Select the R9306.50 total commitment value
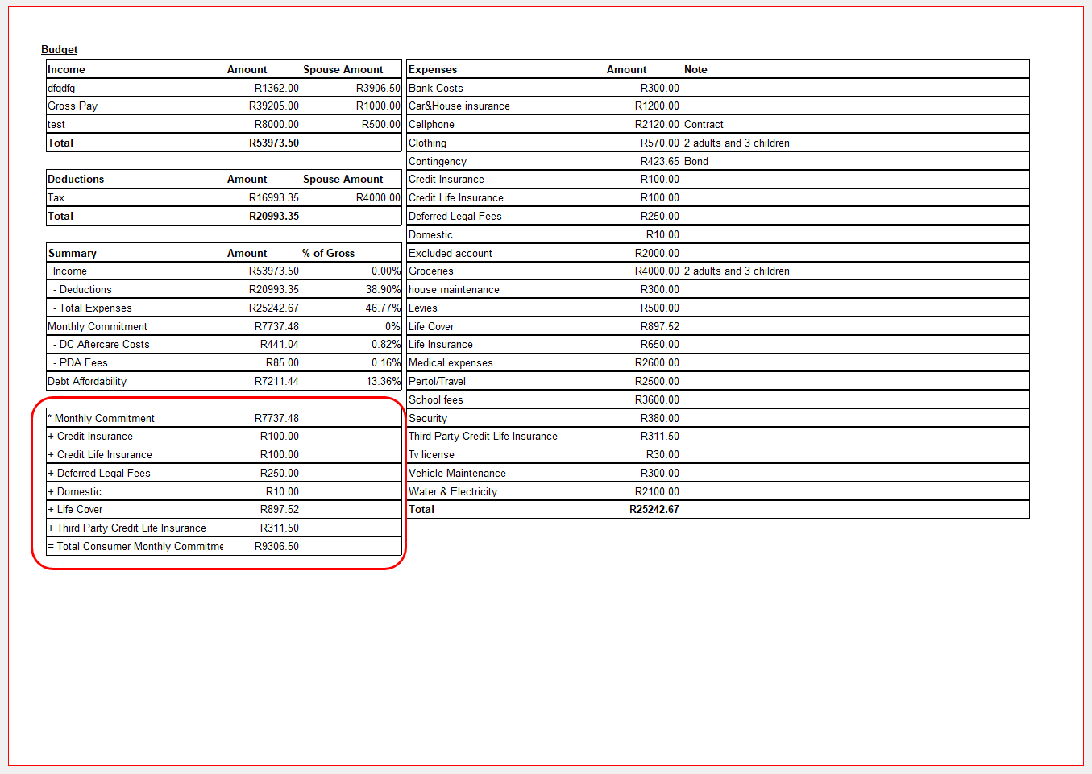The image size is (1092, 774). click(x=276, y=547)
